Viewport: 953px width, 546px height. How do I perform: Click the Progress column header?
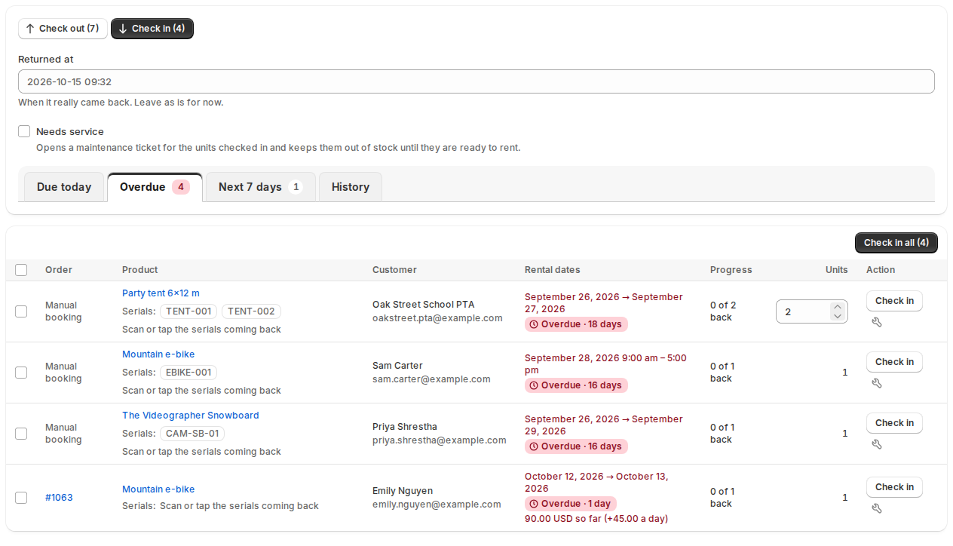(x=731, y=270)
